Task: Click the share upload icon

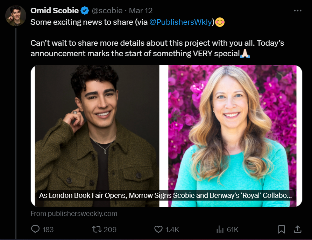Action: point(298,229)
